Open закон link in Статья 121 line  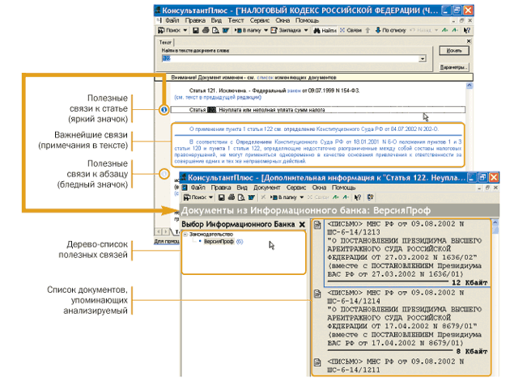click(294, 91)
